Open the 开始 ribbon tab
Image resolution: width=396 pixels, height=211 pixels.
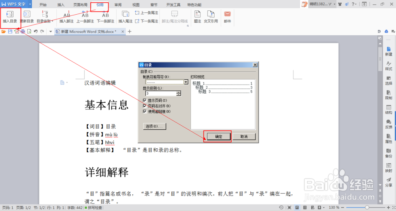43,4
